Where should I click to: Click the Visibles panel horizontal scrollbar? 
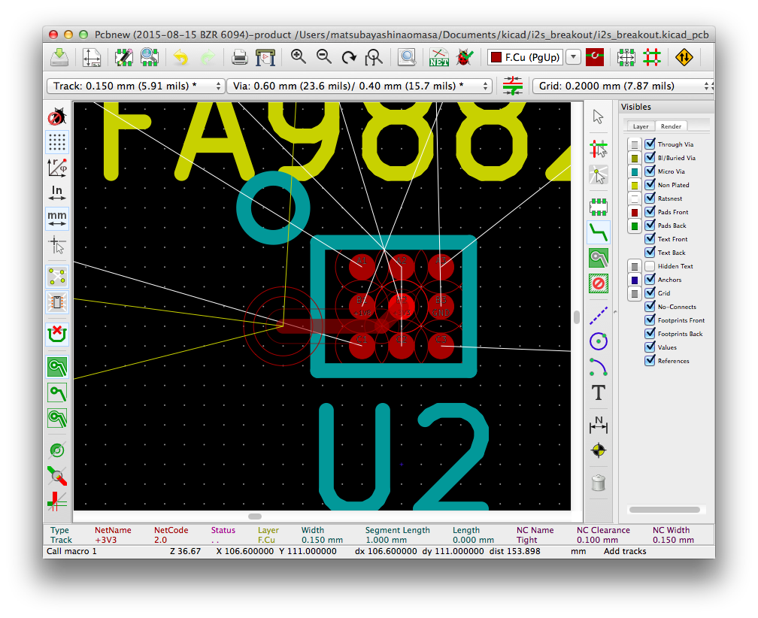tap(665, 510)
